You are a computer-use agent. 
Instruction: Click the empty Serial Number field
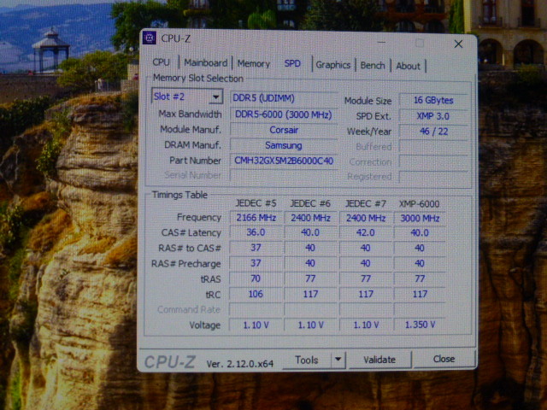[x=283, y=175]
